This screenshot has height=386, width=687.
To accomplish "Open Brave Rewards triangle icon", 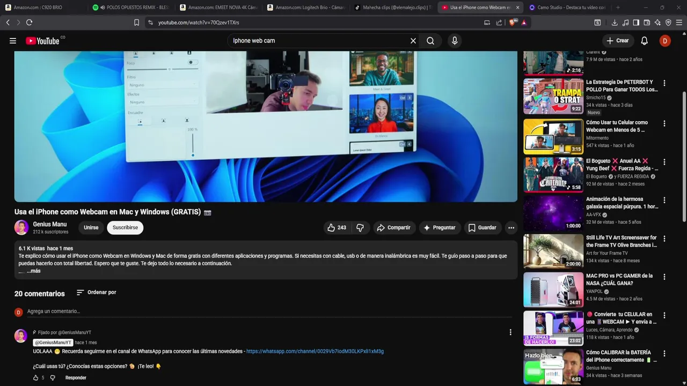I will (524, 23).
